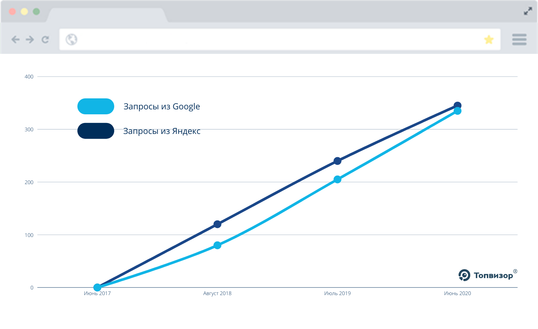The width and height of the screenshot is (538, 329).
Task: Reload the page with the refresh icon
Action: click(45, 40)
